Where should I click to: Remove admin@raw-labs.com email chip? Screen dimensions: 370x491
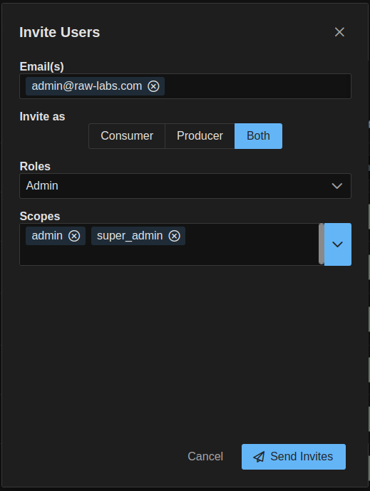[x=153, y=86]
